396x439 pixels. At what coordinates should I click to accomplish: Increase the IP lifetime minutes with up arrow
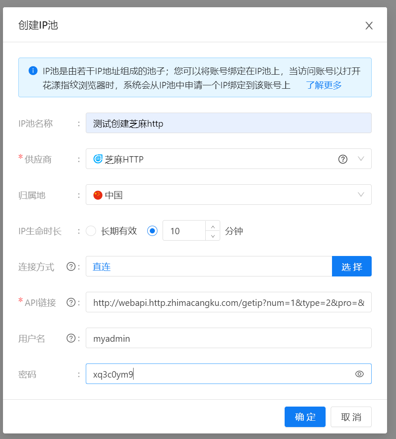(x=213, y=226)
